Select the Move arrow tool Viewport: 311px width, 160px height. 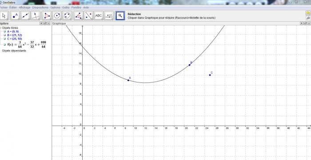pyautogui.click(x=4, y=16)
